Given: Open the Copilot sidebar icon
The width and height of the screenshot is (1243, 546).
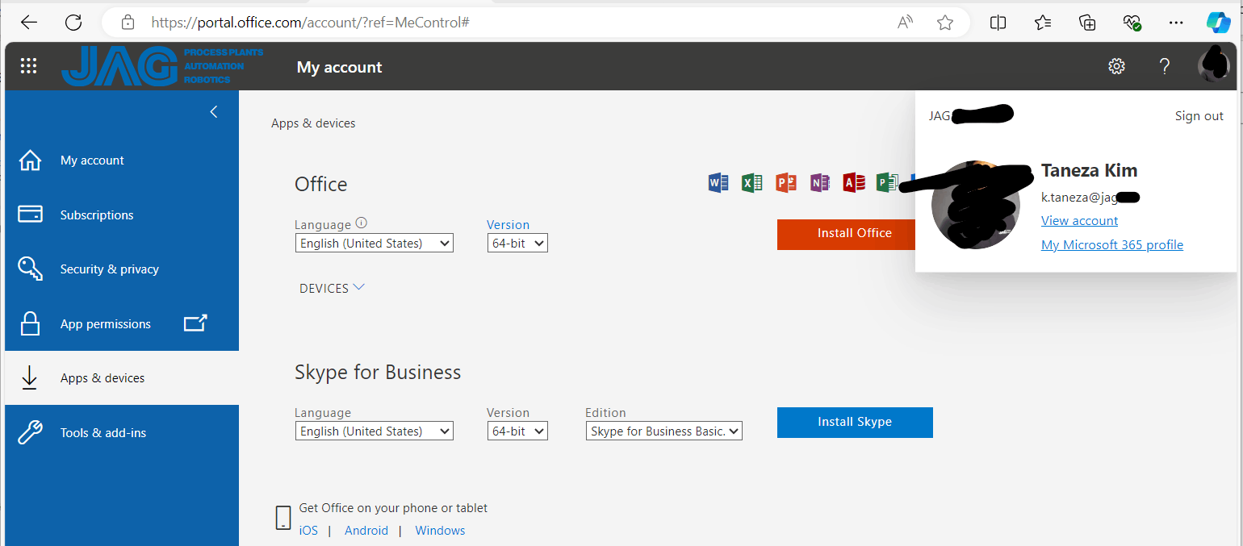Looking at the screenshot, I should (1218, 22).
